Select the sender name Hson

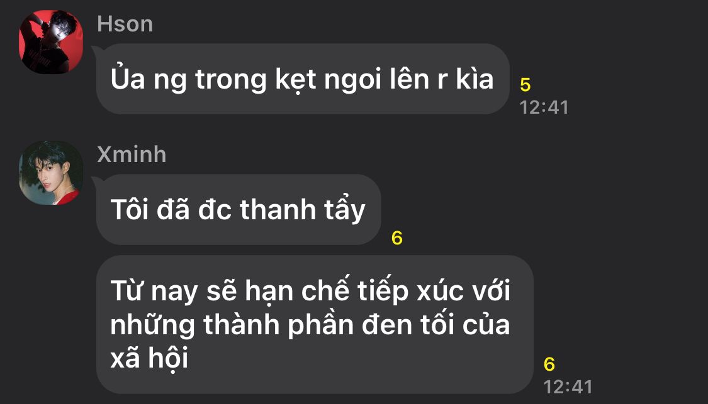[125, 24]
